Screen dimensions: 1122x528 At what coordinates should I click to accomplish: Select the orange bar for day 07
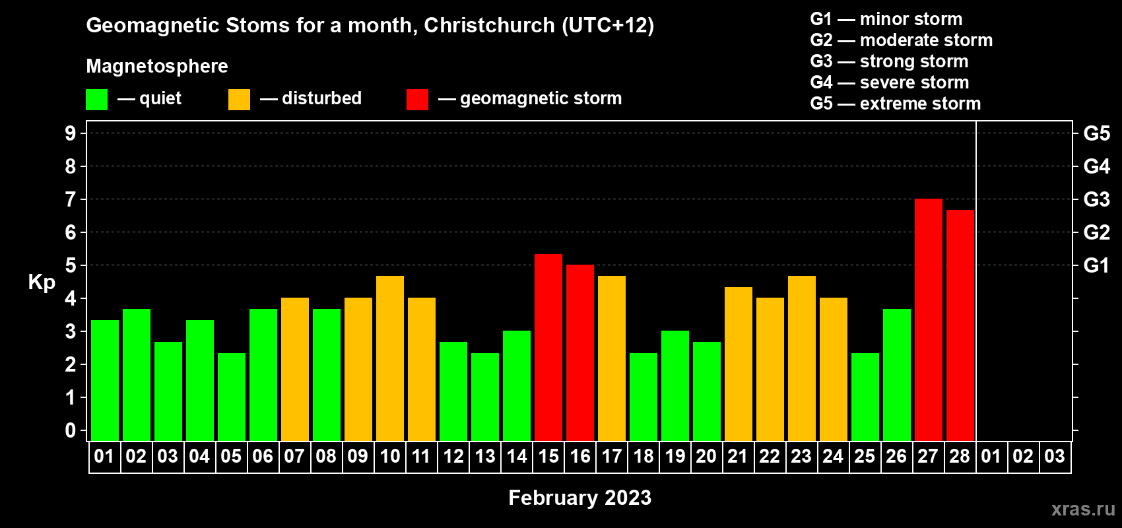295,370
